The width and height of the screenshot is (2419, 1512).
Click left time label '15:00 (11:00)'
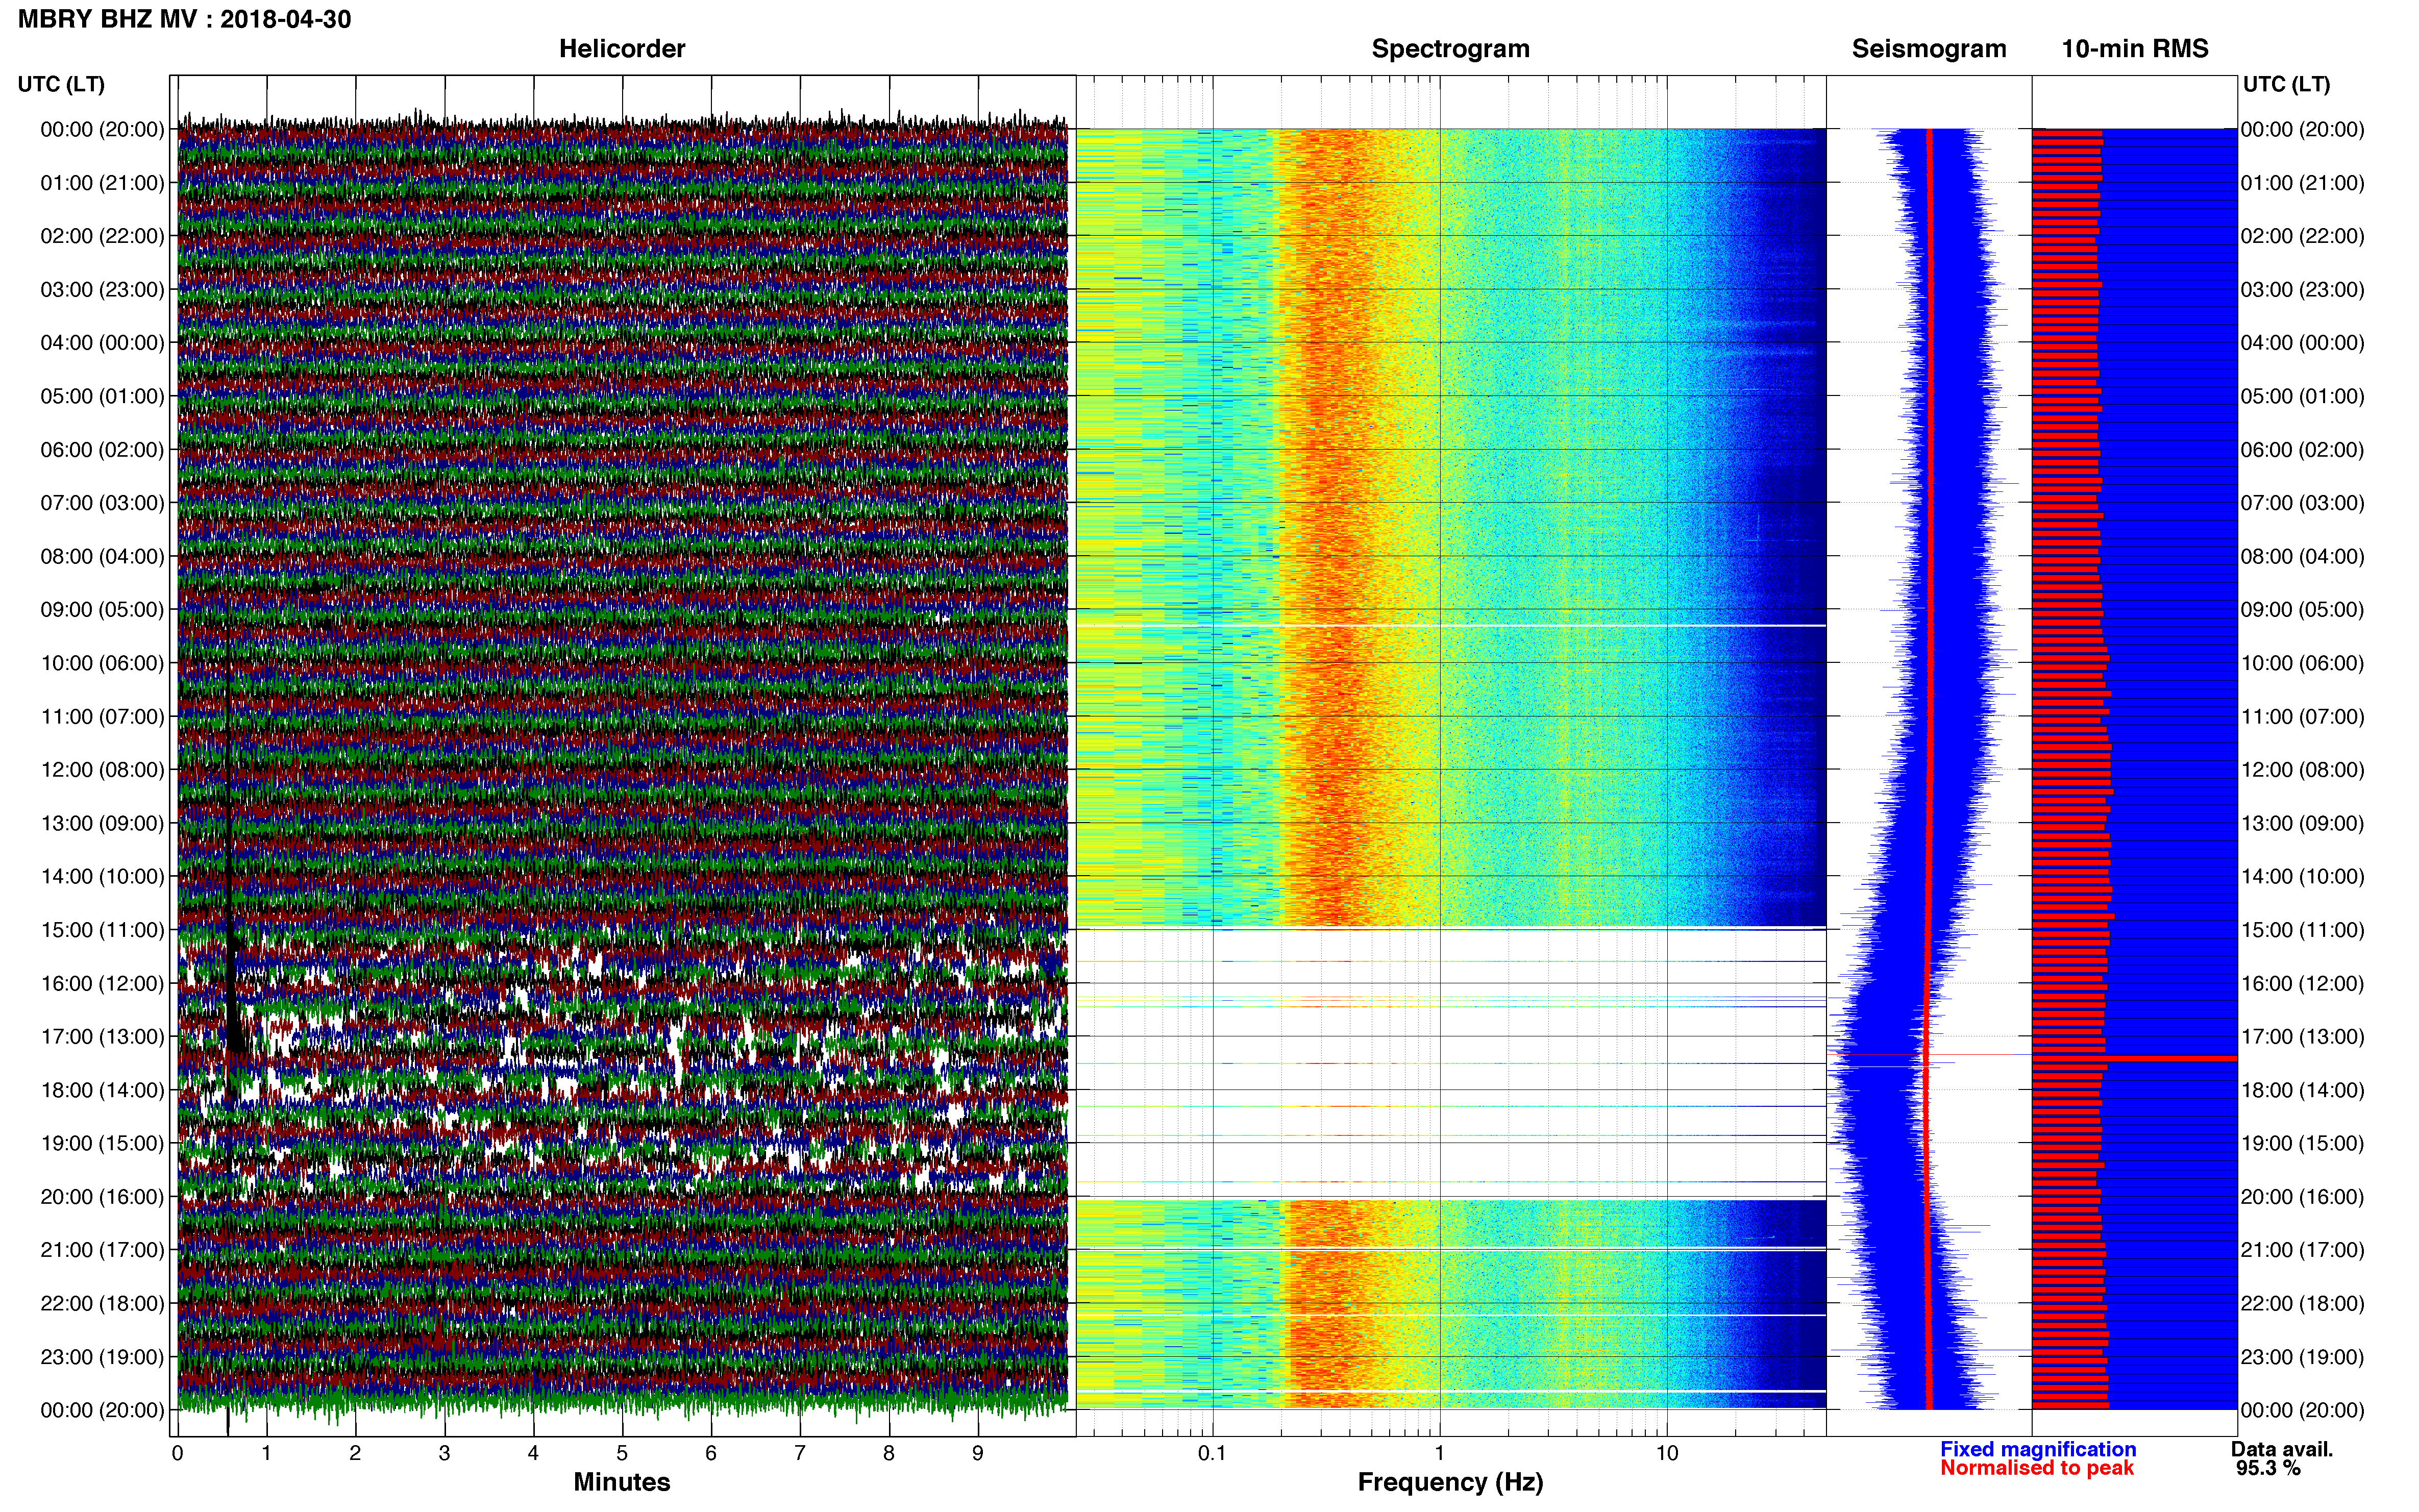click(x=102, y=930)
